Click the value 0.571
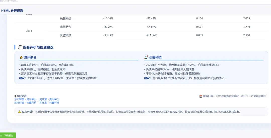The image size is (271, 138). click(x=199, y=27)
